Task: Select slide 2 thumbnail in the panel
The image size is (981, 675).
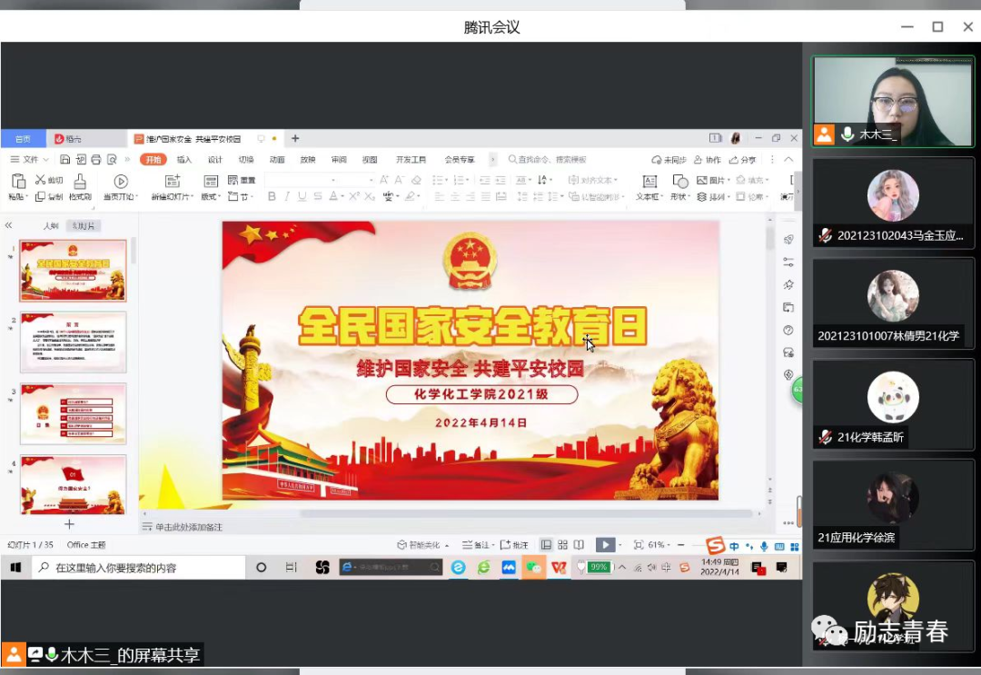Action: pyautogui.click(x=73, y=342)
